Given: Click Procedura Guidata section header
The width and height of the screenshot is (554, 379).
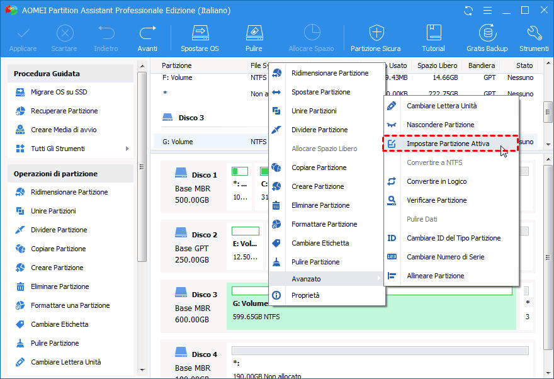Looking at the screenshot, I should click(71, 74).
